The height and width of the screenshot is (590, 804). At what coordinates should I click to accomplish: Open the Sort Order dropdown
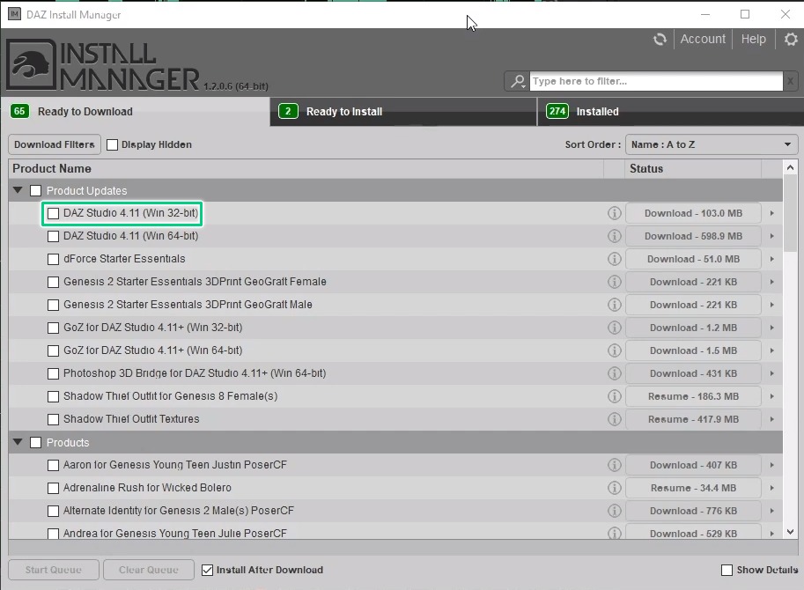pos(711,144)
